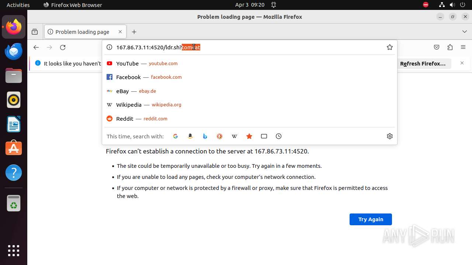Open Firefox from the Ubuntu dock
472x265 pixels.
[x=14, y=27]
